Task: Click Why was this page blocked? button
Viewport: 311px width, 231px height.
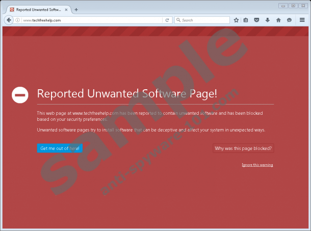Action: 243,148
